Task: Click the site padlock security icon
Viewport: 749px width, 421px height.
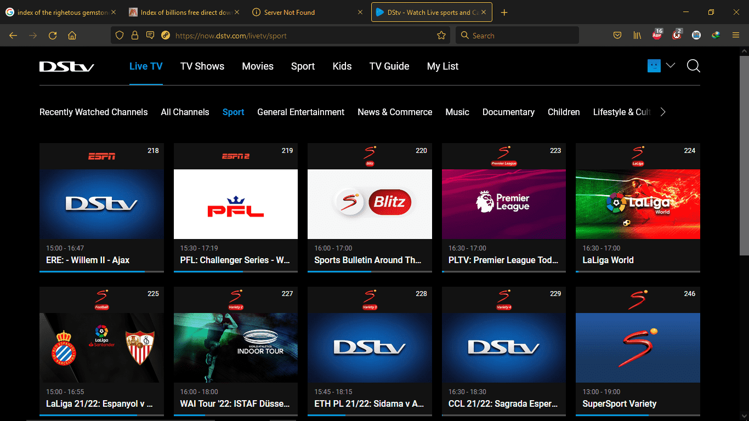Action: pyautogui.click(x=134, y=36)
